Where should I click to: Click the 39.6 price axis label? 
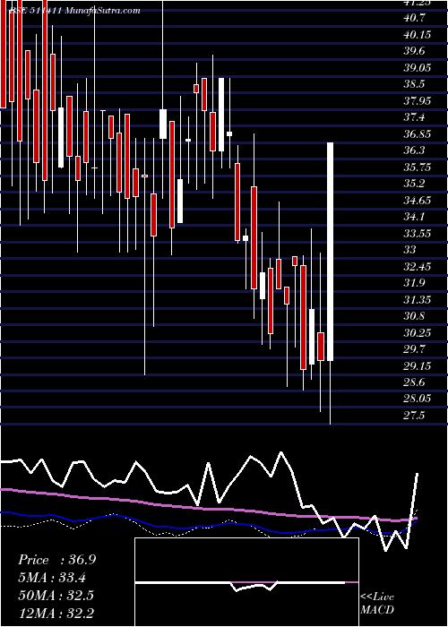(x=414, y=51)
